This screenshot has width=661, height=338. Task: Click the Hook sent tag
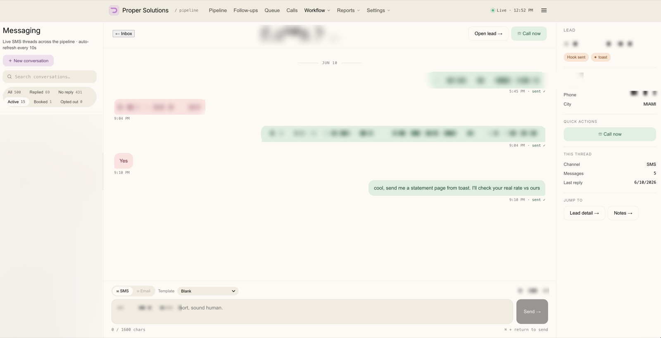[576, 57]
